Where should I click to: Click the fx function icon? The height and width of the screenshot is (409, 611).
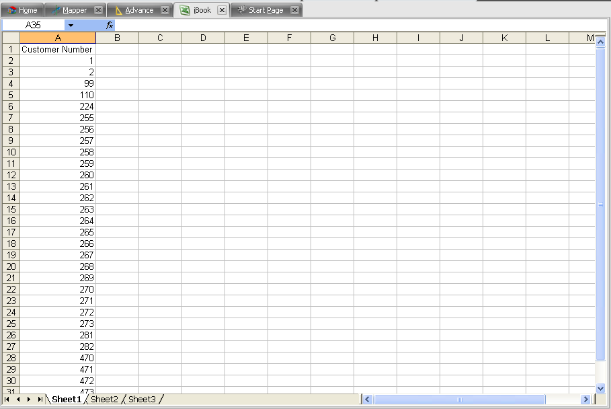coord(110,25)
